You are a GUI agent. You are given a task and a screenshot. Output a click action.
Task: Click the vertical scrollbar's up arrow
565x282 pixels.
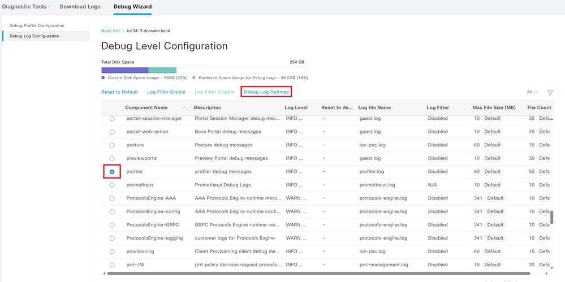[x=551, y=119]
